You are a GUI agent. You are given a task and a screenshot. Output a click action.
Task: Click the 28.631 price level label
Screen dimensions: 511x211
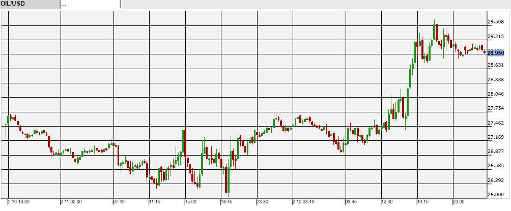point(495,66)
